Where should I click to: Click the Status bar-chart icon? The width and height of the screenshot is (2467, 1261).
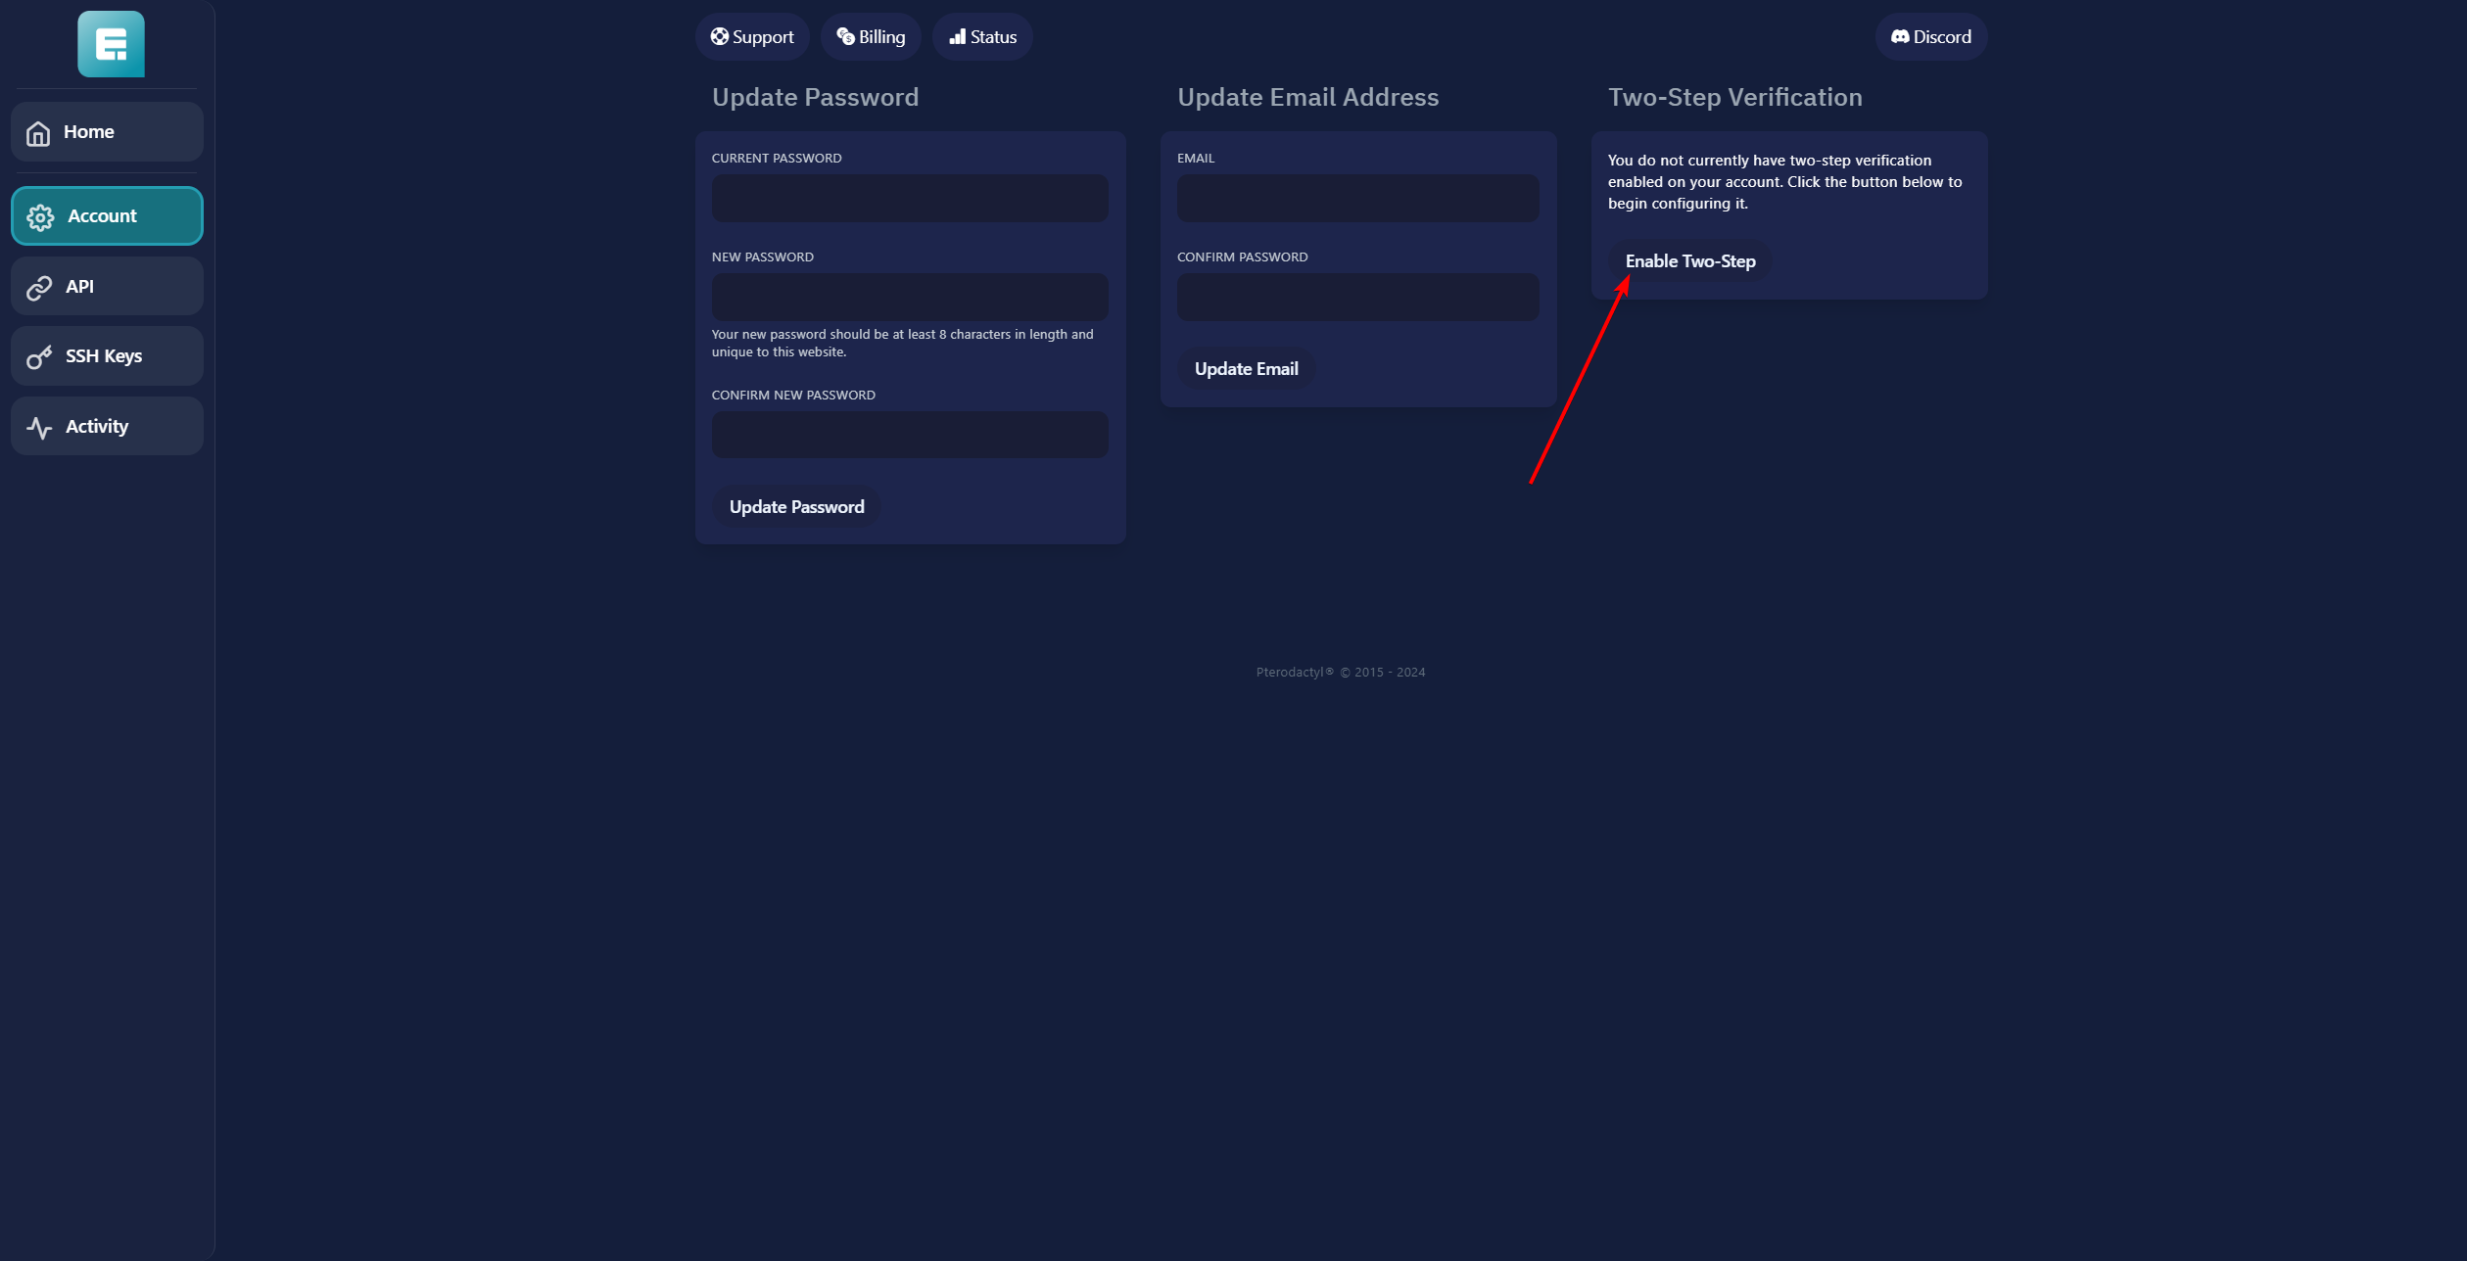coord(958,37)
